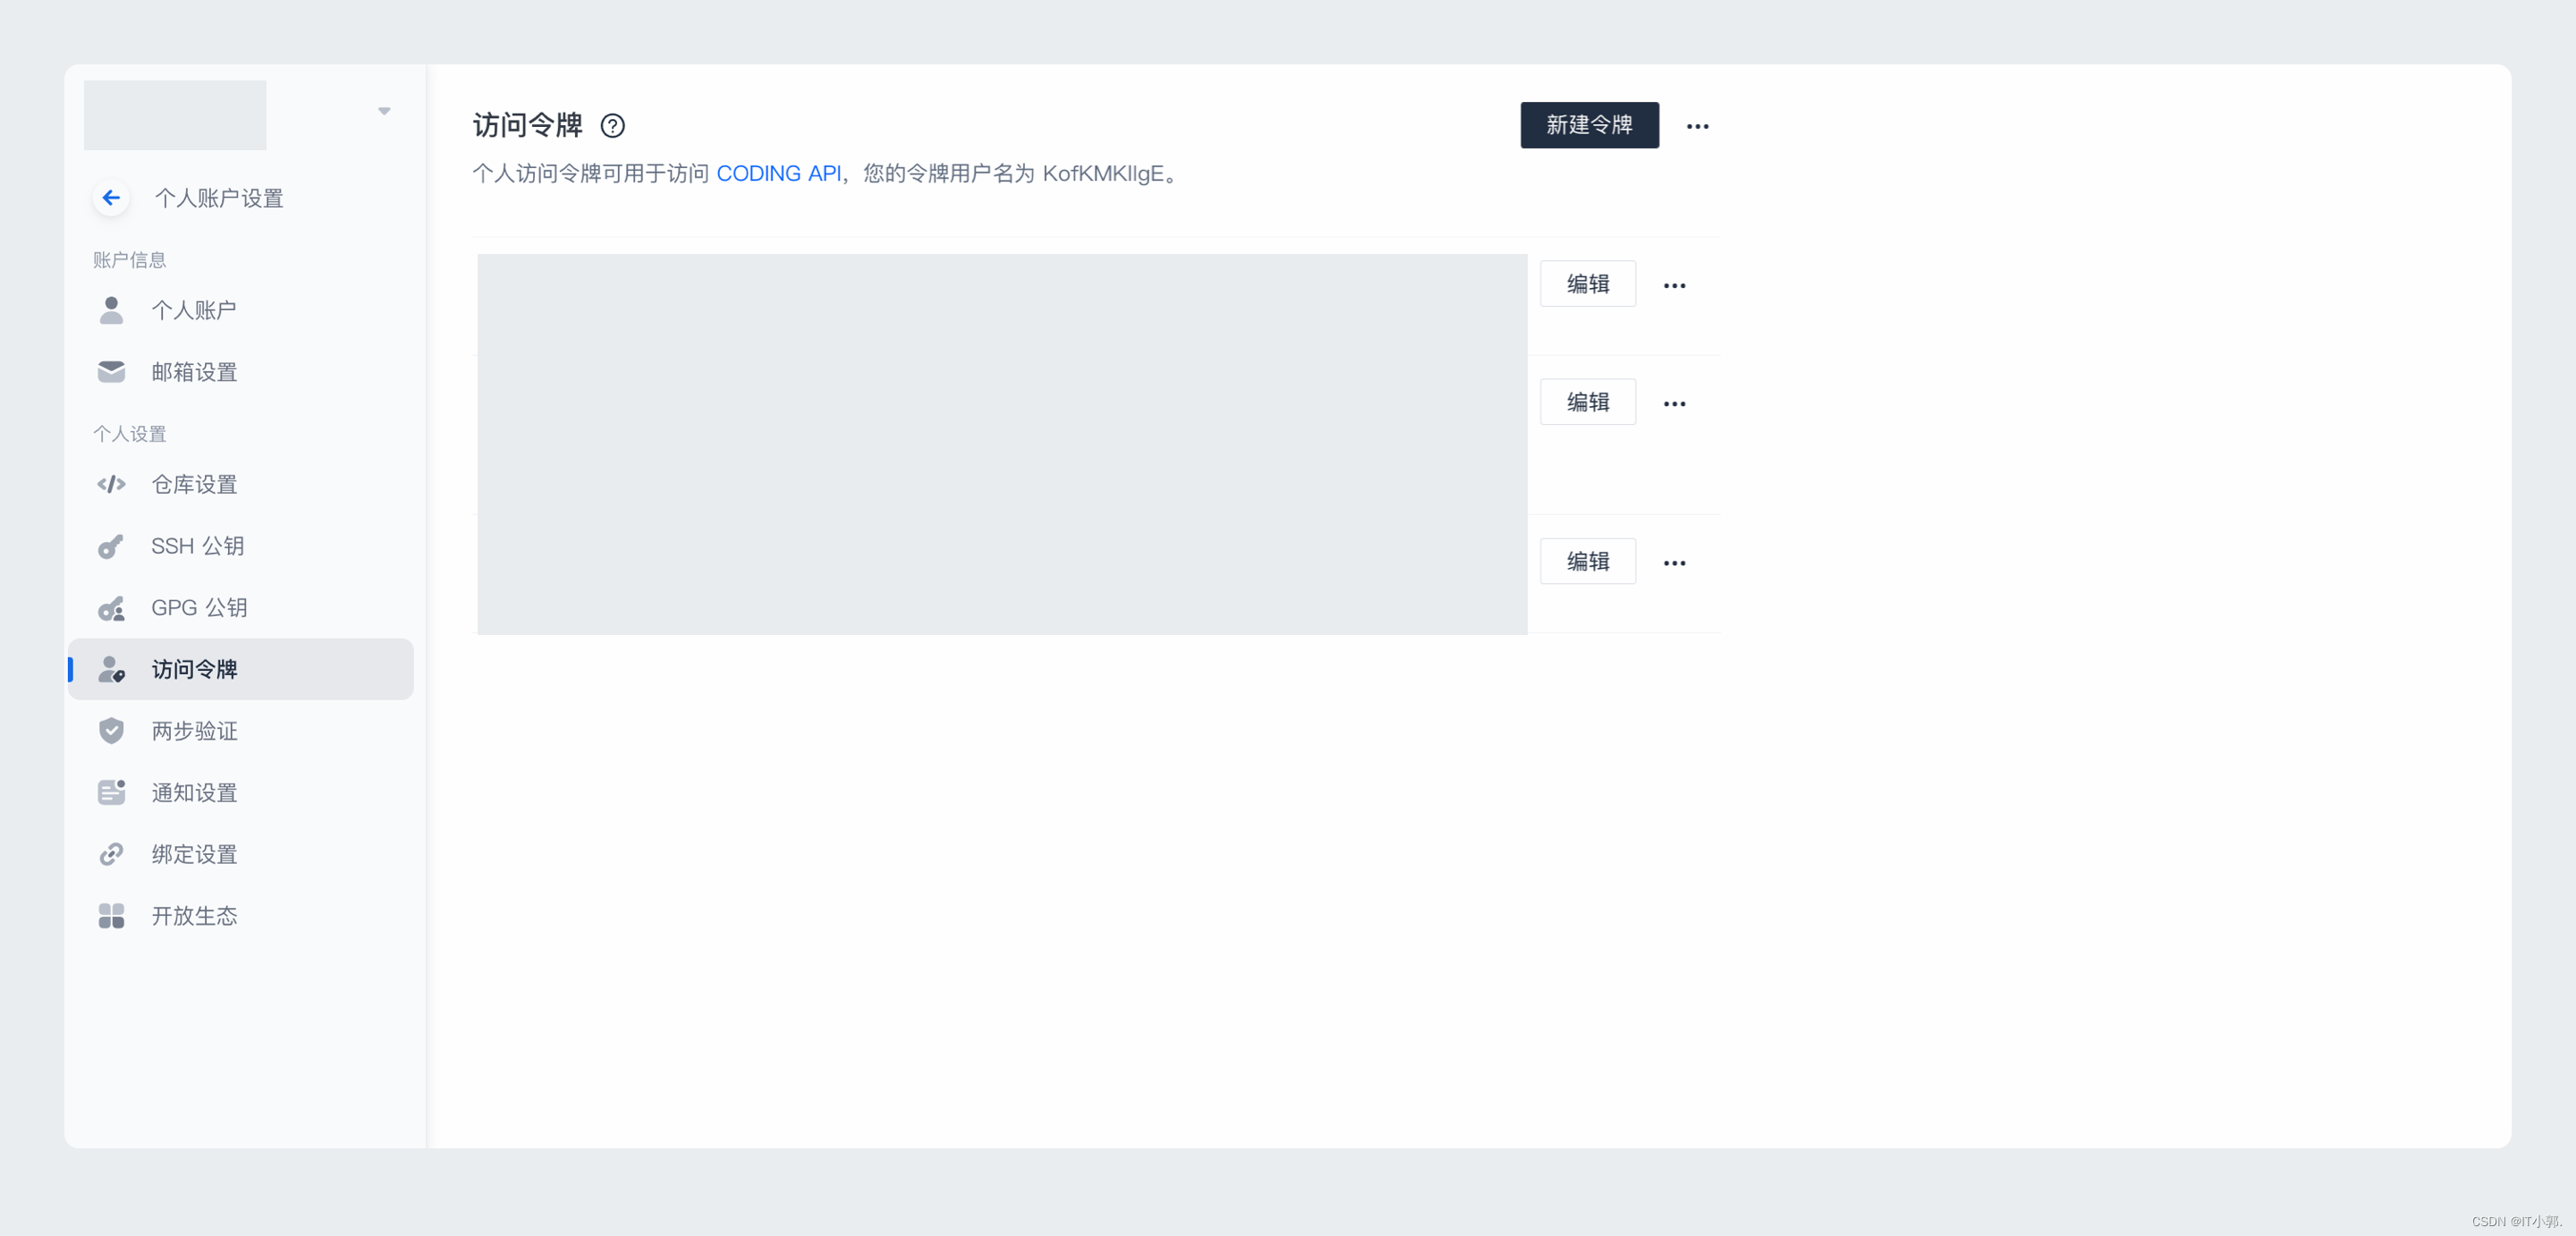
Task: Click the back arrow beside 个人账户设置
Action: pyautogui.click(x=111, y=198)
